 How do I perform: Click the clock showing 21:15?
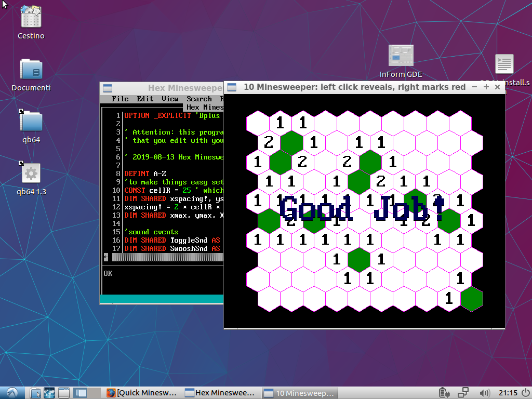[508, 393]
